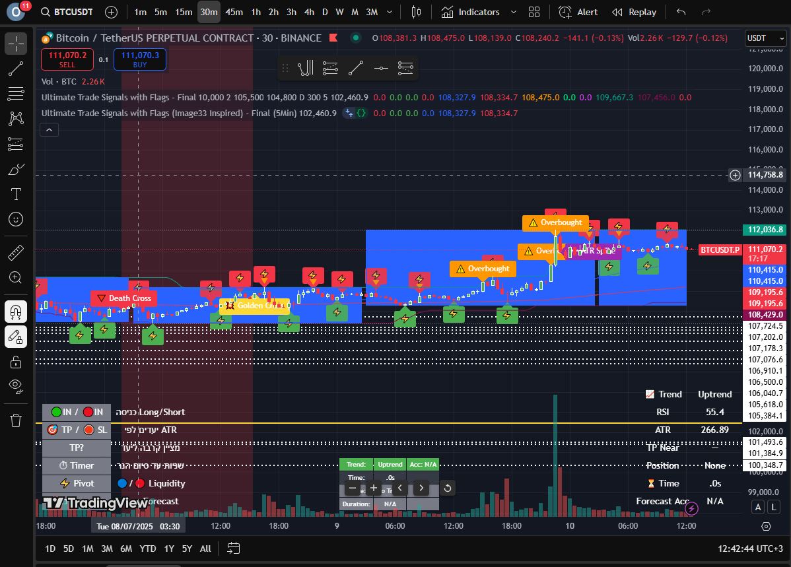
Task: Set the date range to 5D
Action: tap(69, 549)
